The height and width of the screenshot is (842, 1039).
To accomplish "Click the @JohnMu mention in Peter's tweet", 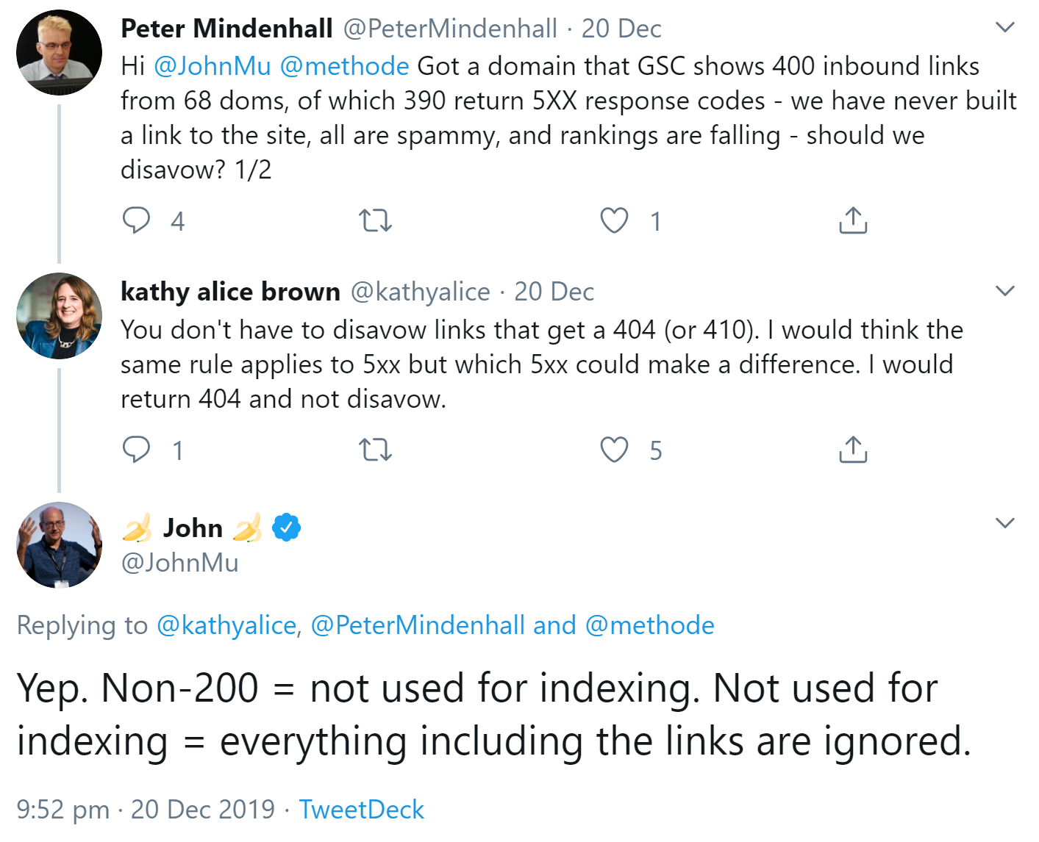I will pos(213,66).
